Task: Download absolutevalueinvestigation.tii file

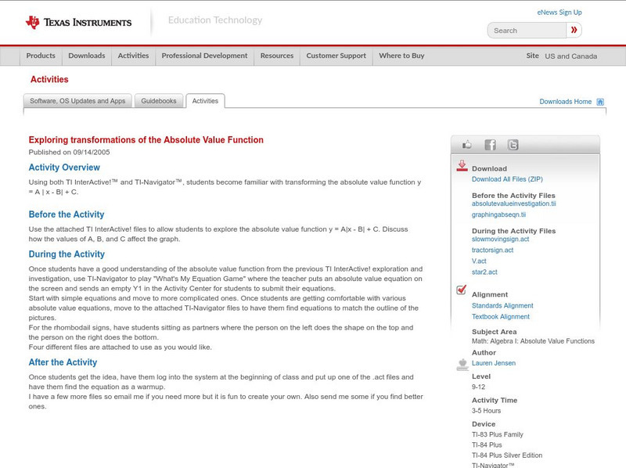Action: 514,203
